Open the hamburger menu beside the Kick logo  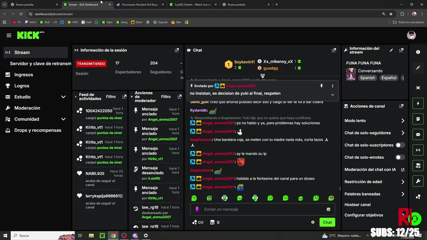pos(9,35)
